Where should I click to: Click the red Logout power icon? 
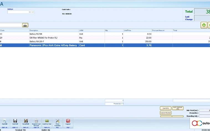coord(68,121)
